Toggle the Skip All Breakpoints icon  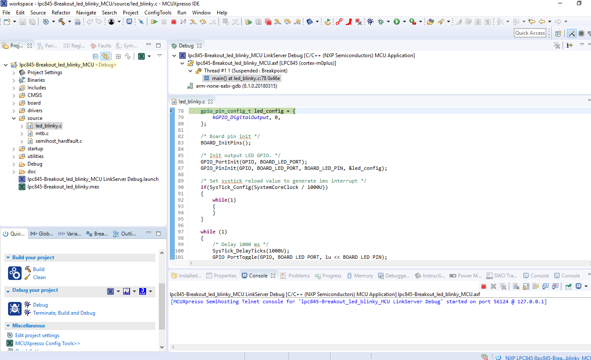click(141, 22)
